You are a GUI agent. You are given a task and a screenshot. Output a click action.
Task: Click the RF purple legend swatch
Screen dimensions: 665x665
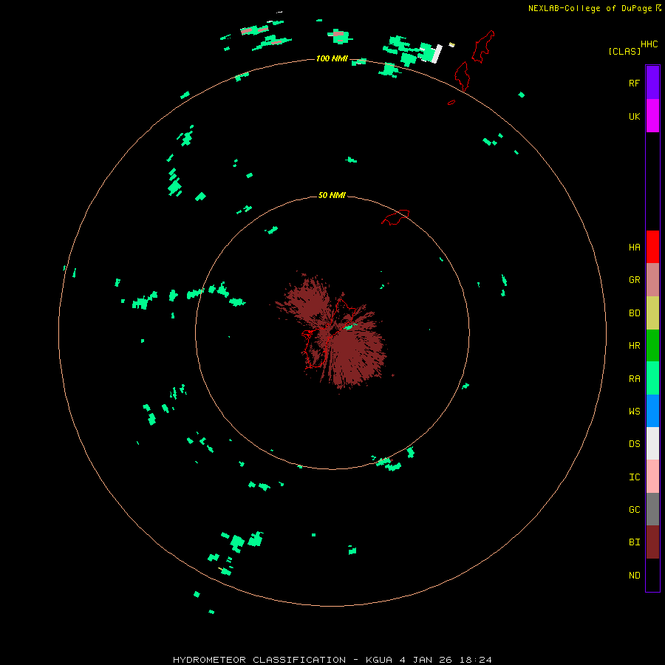[652, 83]
